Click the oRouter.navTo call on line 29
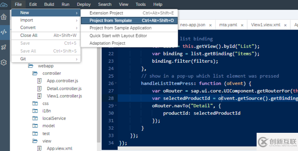 coord(170,105)
